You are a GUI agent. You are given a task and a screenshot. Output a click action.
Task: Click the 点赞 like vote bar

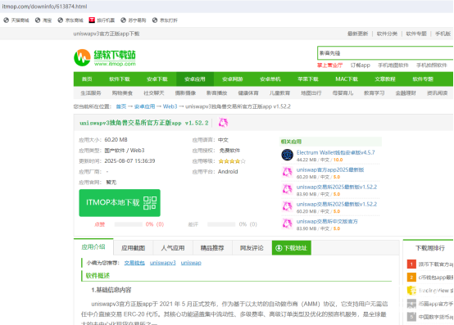pos(129,224)
